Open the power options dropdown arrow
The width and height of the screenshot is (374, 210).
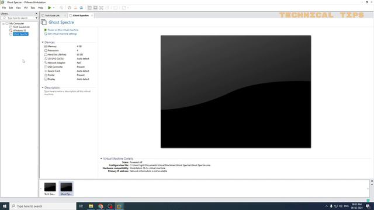(54, 8)
